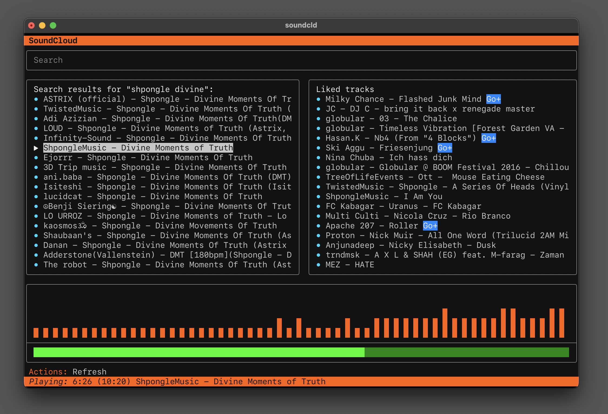Image resolution: width=608 pixels, height=414 pixels.
Task: Click the SoundCloud header title
Action: point(53,41)
